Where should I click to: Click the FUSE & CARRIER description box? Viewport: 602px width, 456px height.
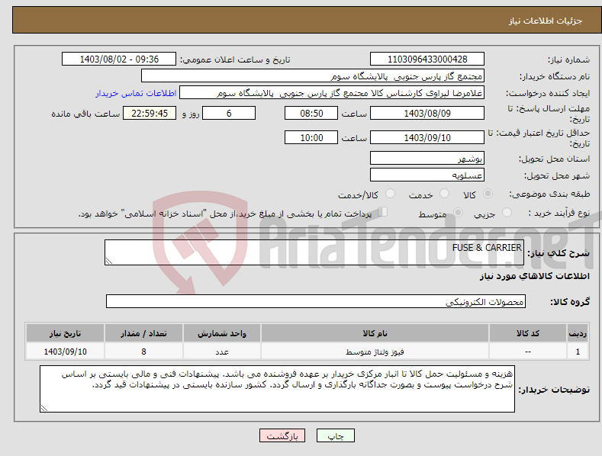(314, 252)
